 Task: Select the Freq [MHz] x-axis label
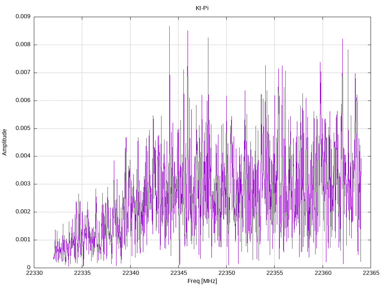click(202, 281)
